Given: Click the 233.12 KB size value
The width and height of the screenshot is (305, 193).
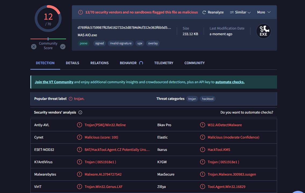Looking at the screenshot, I should pyautogui.click(x=190, y=34).
